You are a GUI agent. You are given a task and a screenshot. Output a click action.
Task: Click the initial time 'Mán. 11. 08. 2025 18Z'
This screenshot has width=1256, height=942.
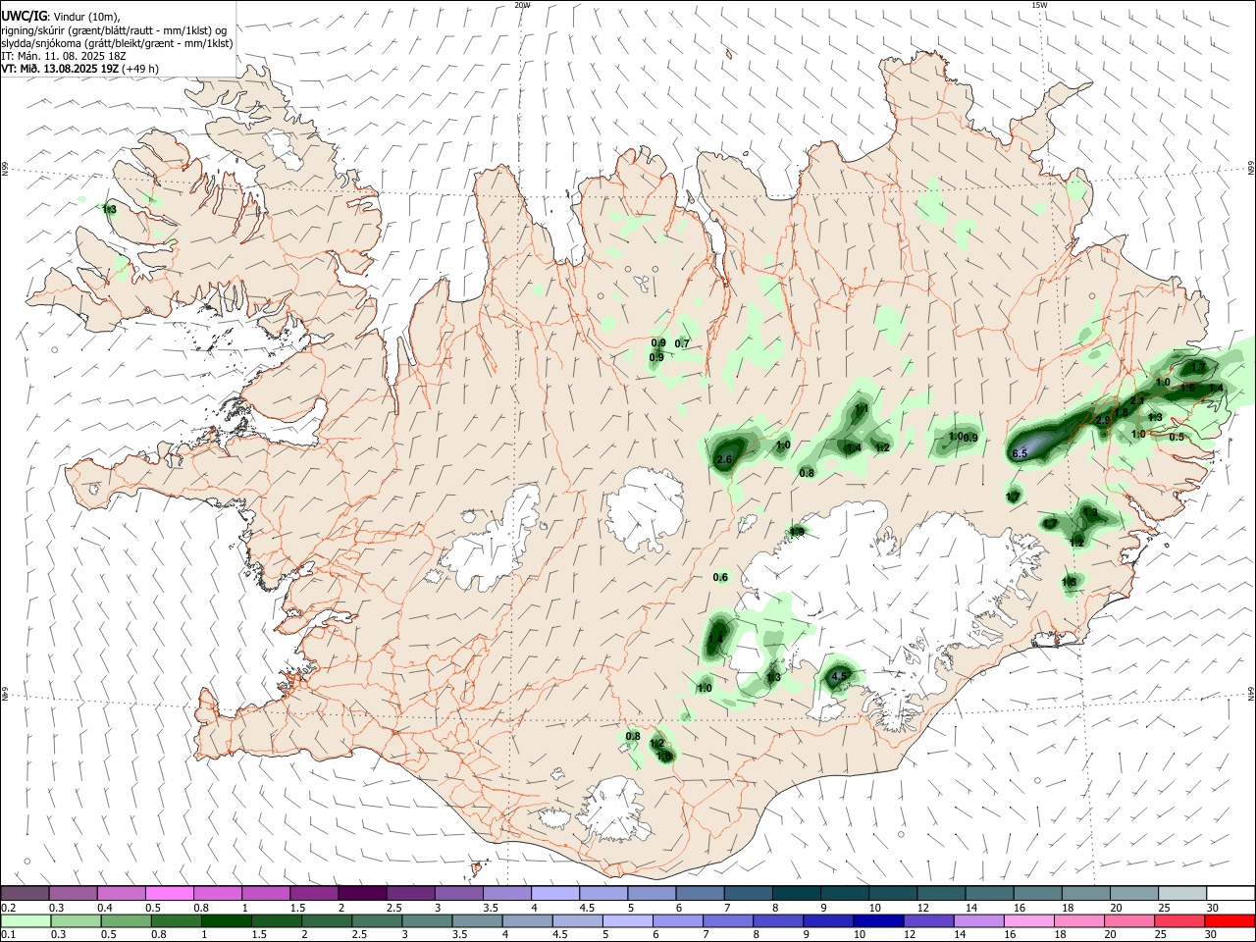tap(73, 56)
